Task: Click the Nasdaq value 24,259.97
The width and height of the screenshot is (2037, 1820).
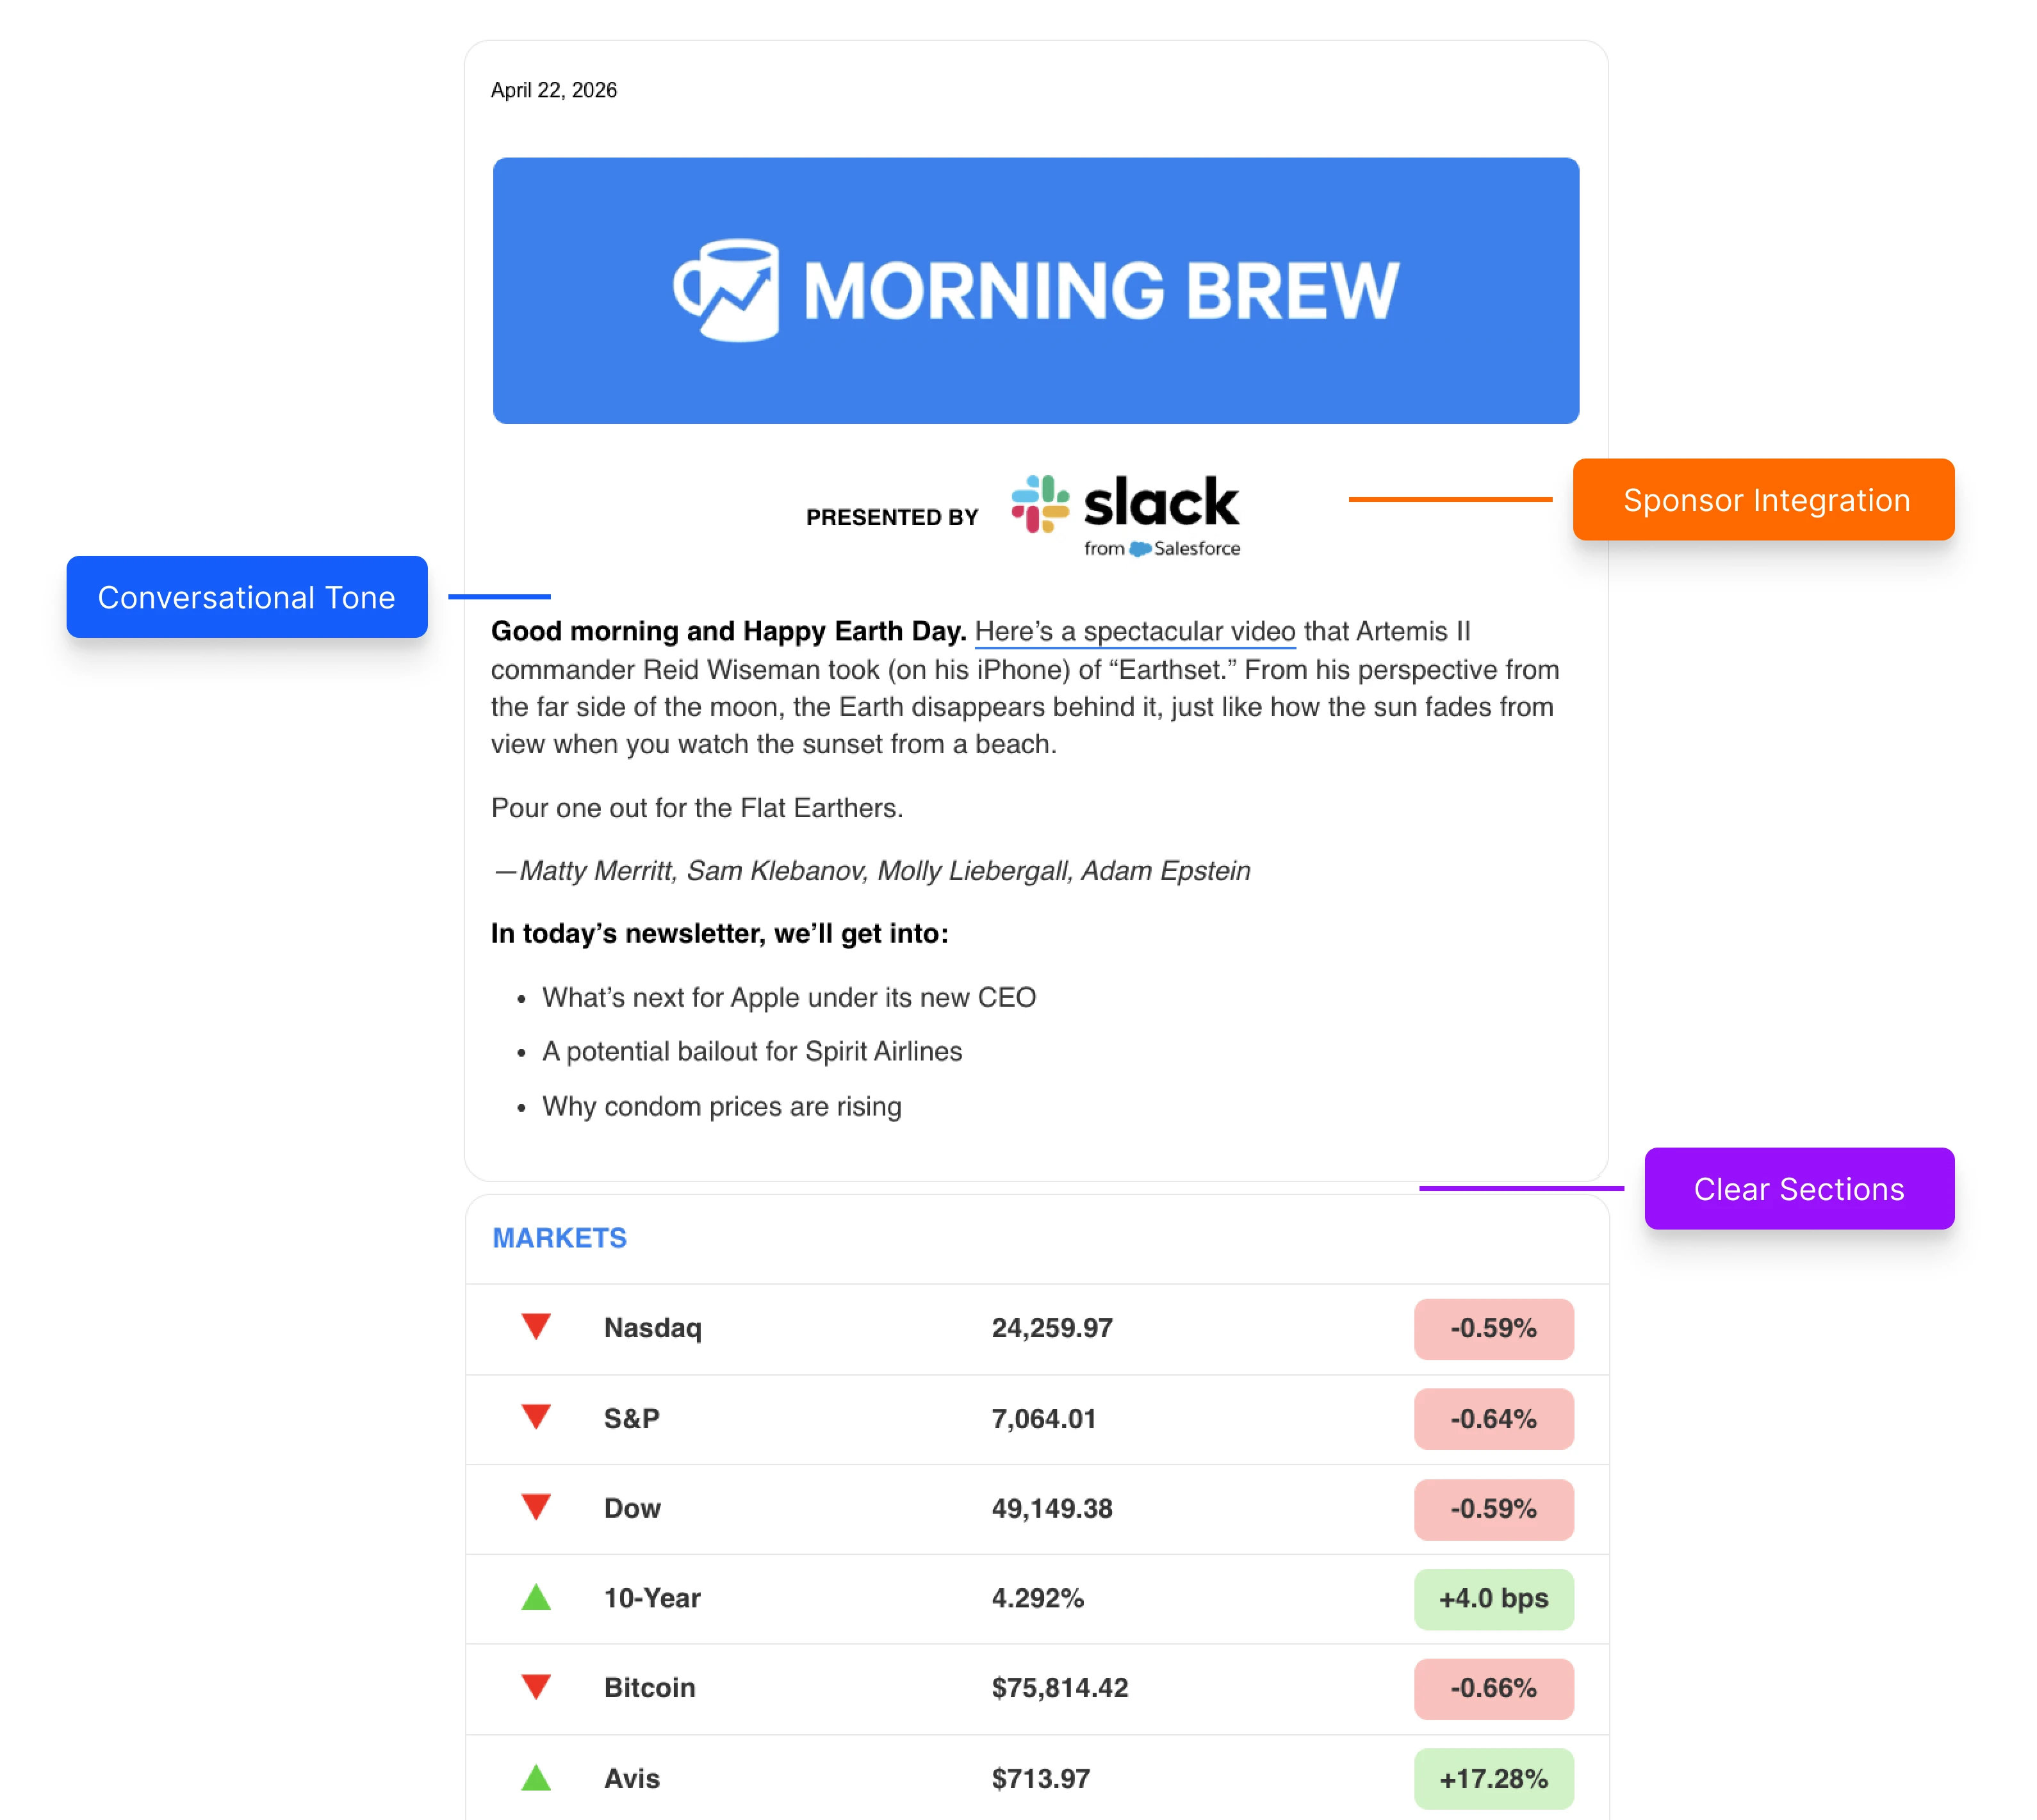Action: pos(1052,1329)
